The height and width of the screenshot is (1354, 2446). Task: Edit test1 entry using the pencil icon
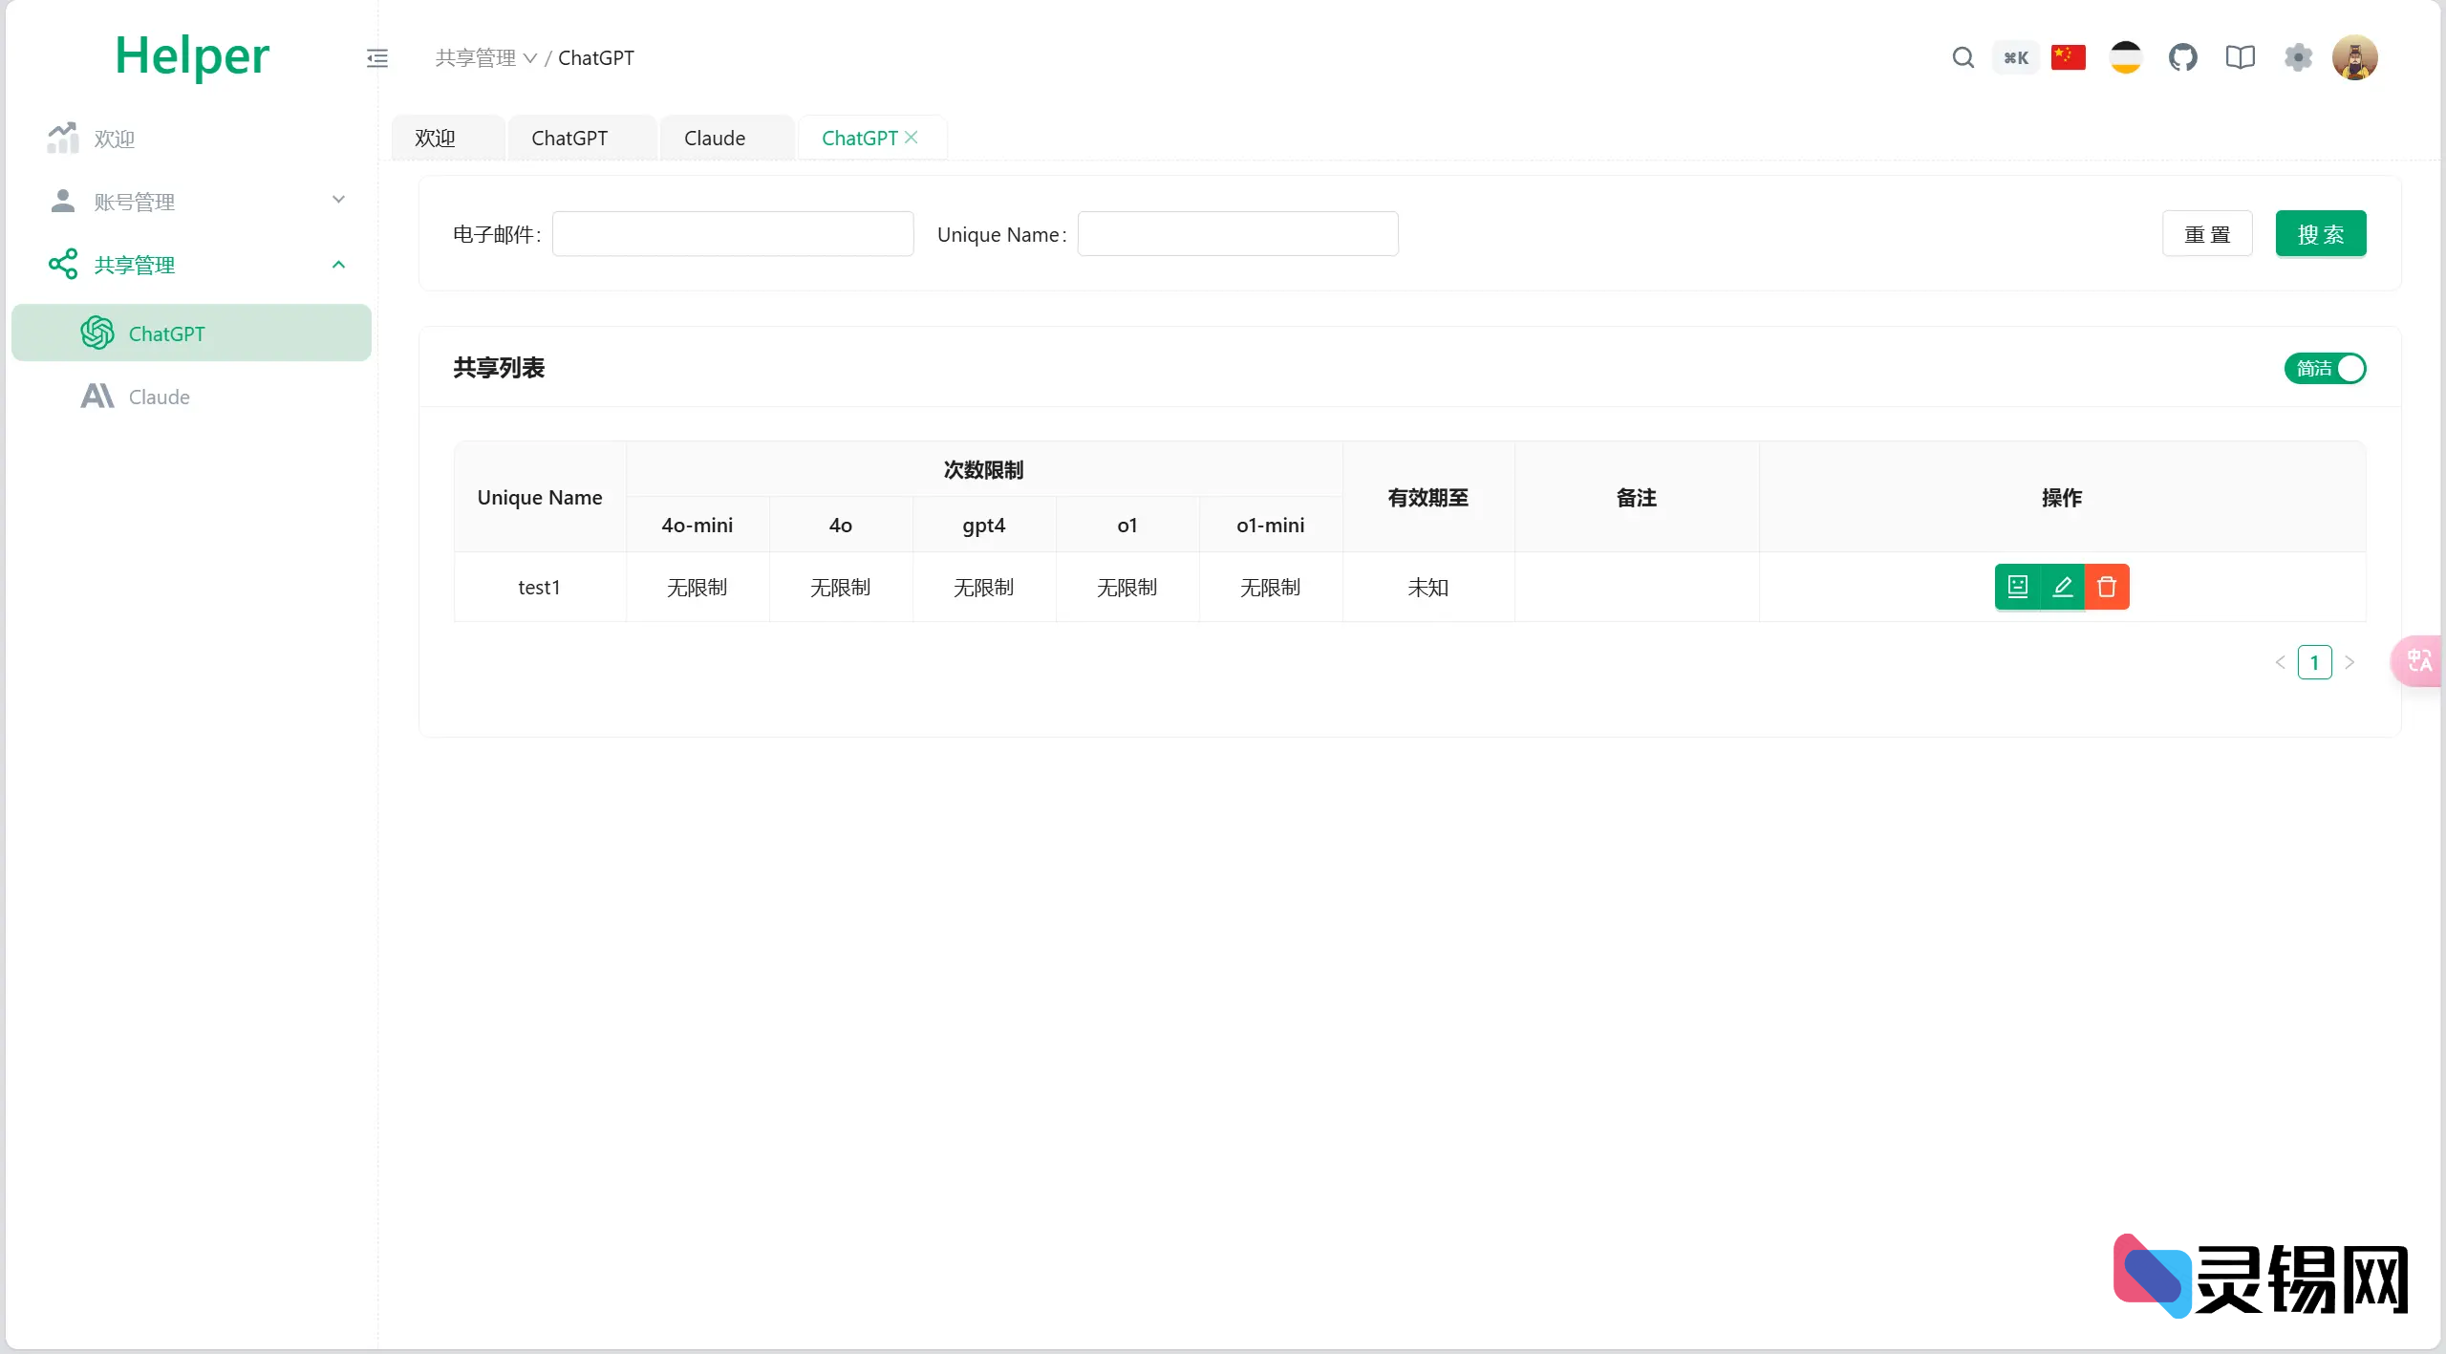click(x=2062, y=586)
